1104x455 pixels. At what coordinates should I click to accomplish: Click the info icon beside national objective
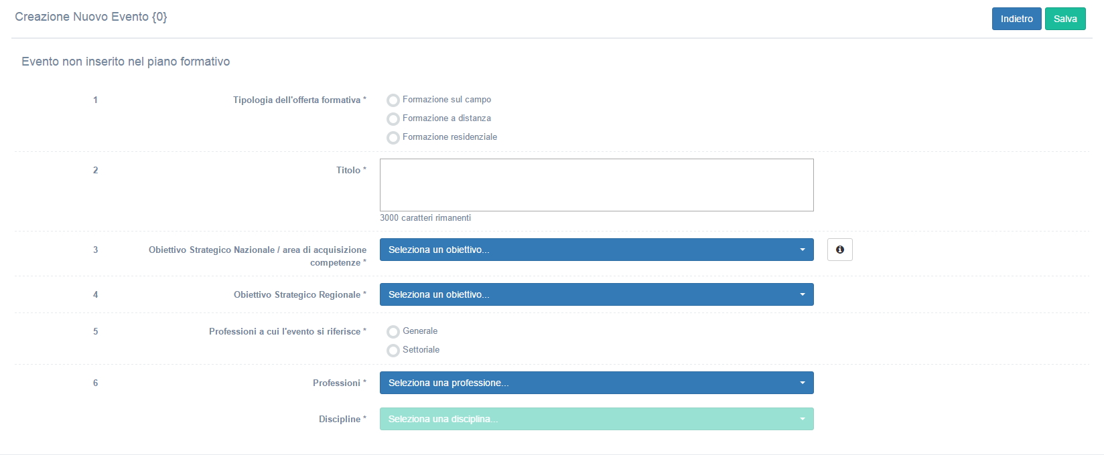coord(839,250)
